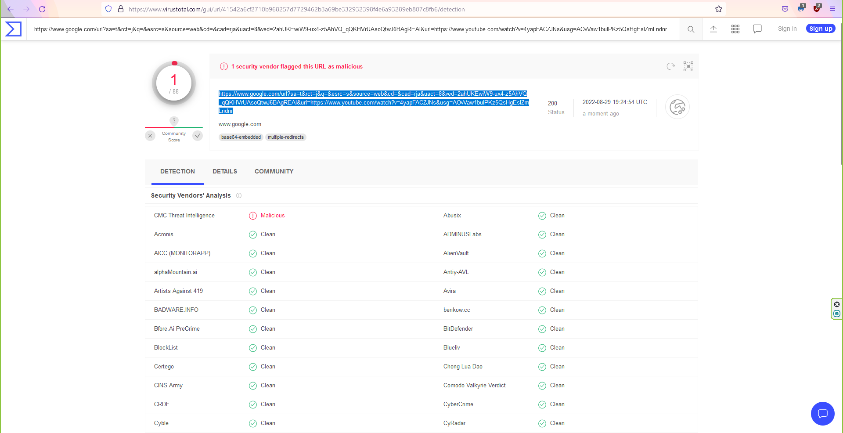Vote harmless with the community check icon
Screen dimensions: 843x433
click(198, 136)
